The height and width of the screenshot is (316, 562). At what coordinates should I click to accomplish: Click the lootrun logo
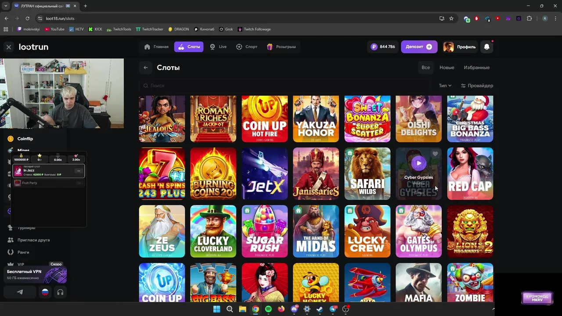[x=33, y=47]
